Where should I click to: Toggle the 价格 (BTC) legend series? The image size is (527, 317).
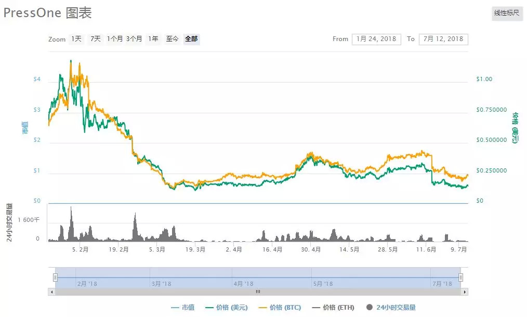[x=280, y=307]
